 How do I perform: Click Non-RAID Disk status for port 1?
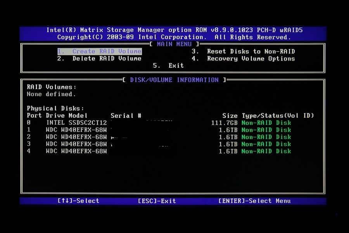tap(266, 130)
